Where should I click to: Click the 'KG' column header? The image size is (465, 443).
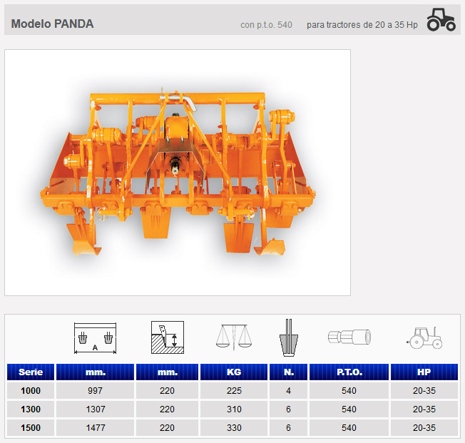(234, 372)
